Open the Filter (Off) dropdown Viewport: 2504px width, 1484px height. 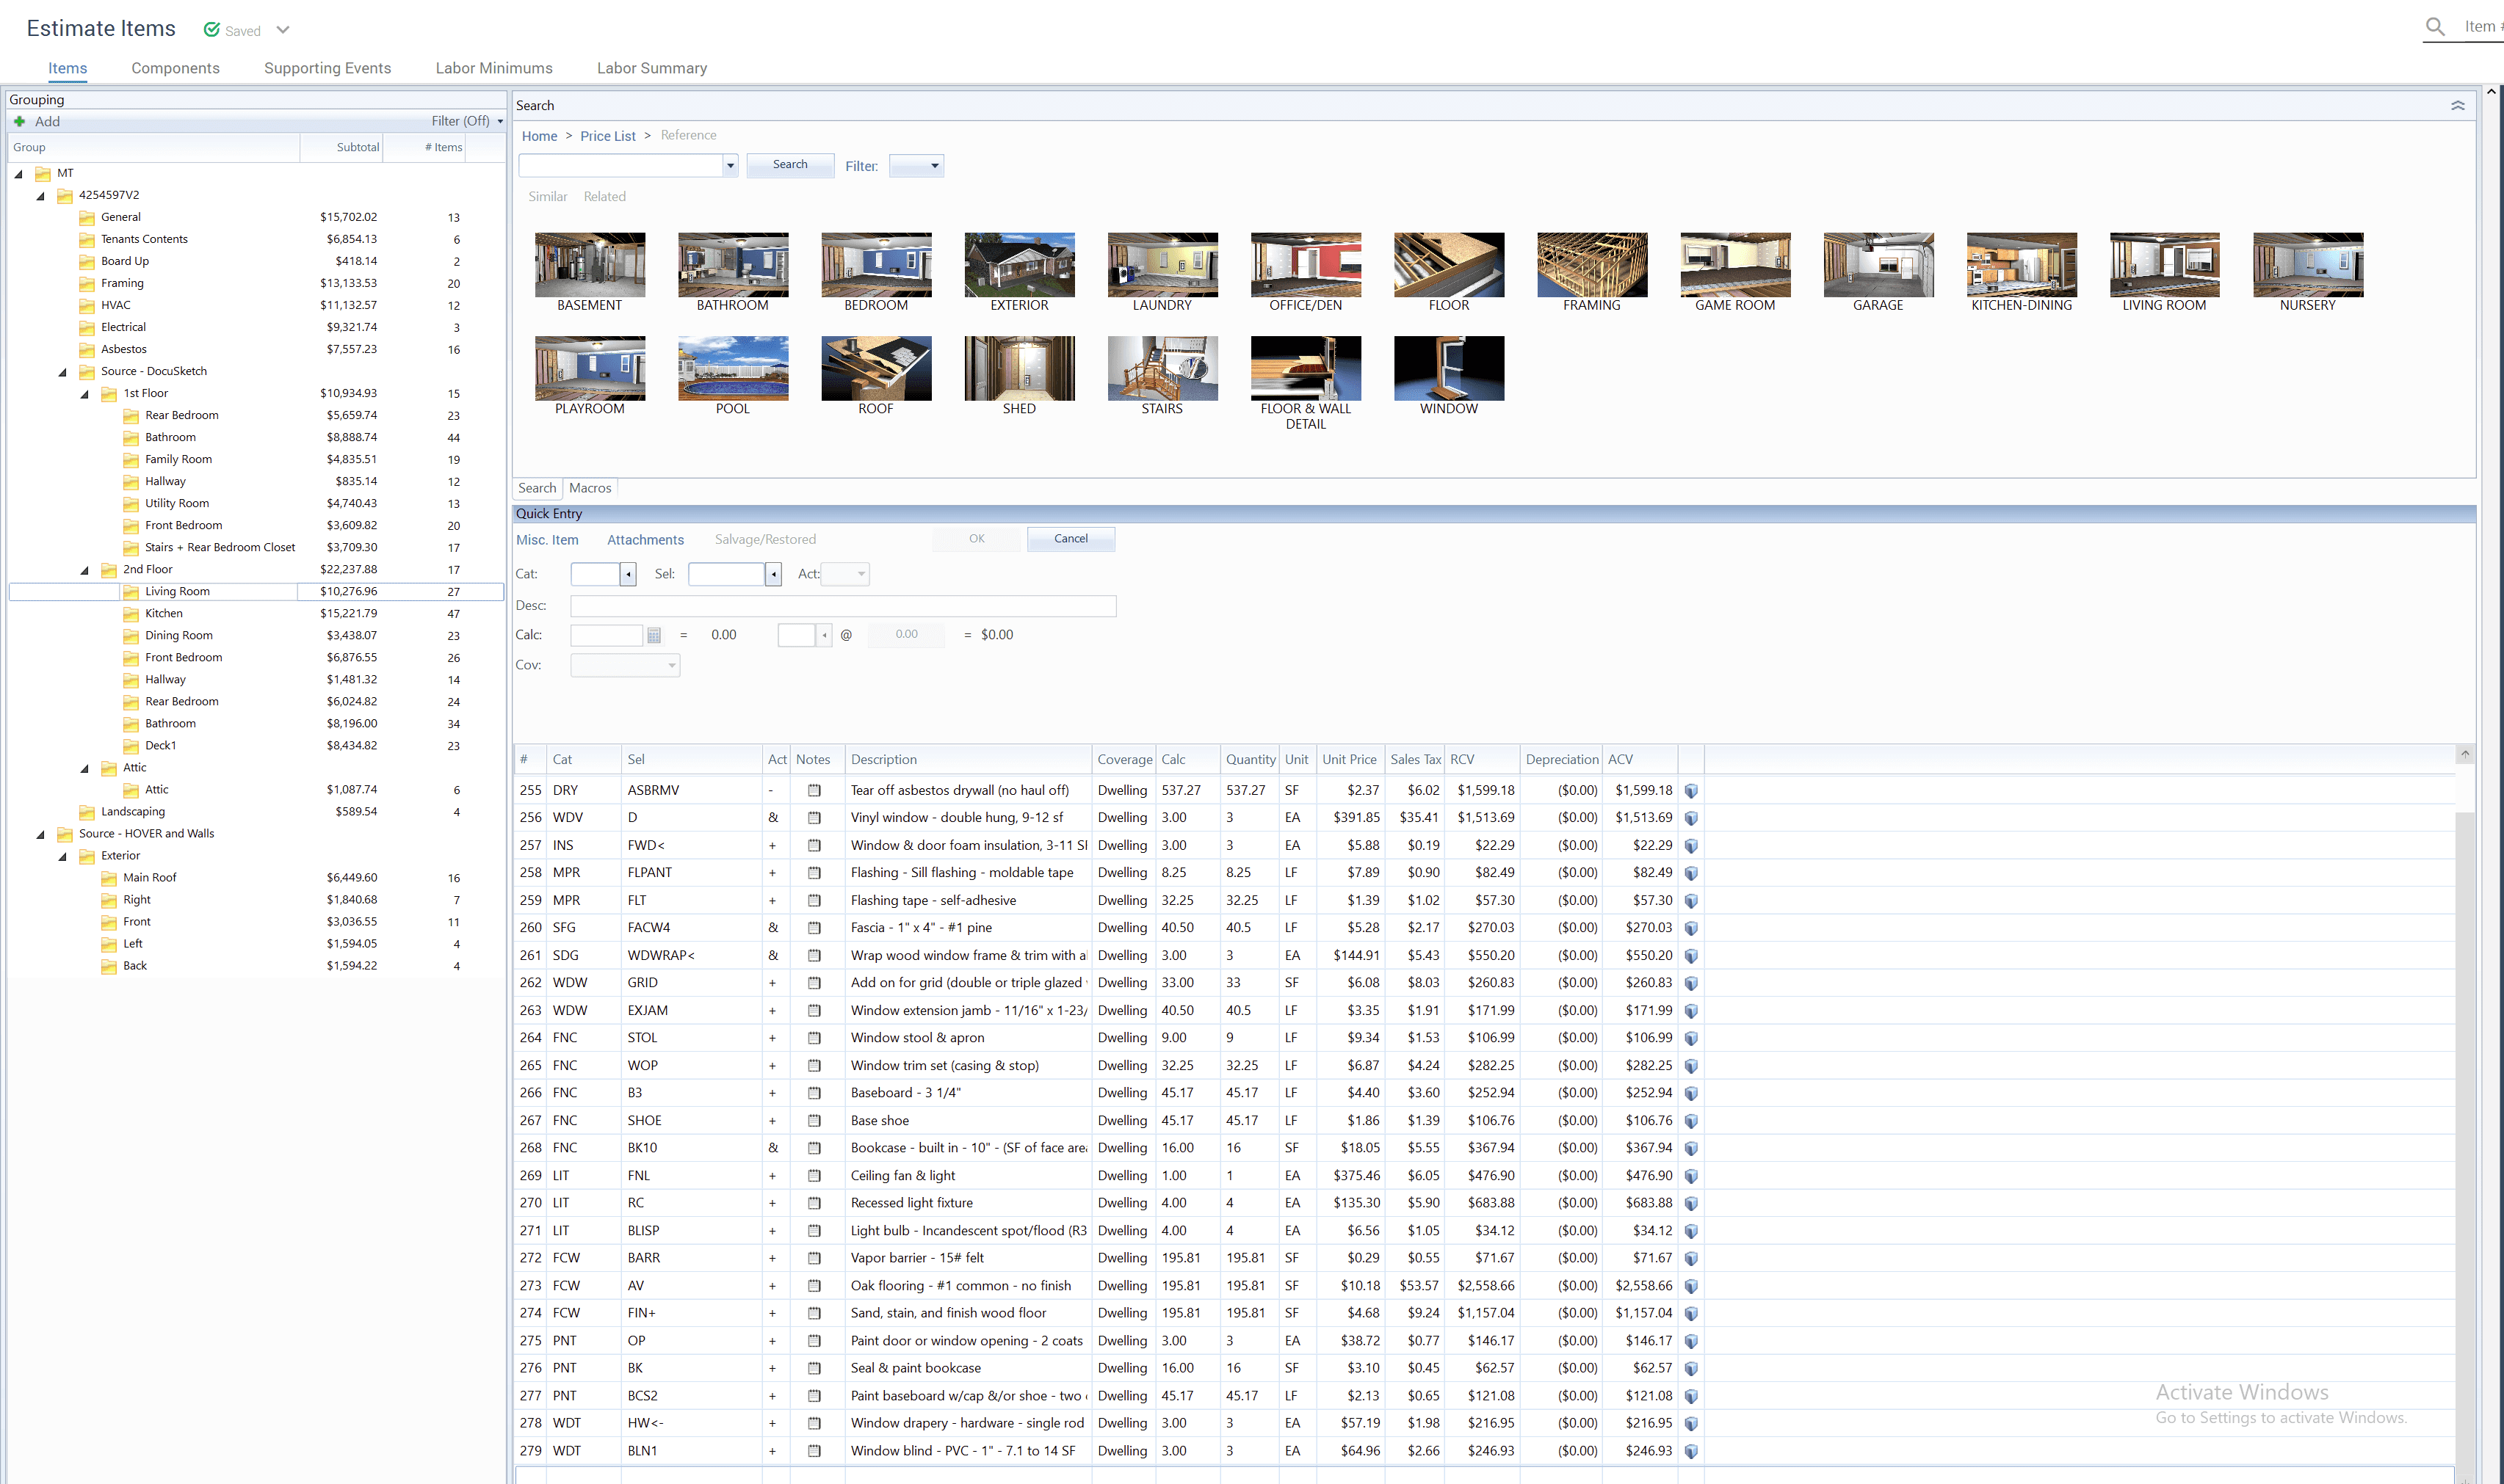click(467, 121)
